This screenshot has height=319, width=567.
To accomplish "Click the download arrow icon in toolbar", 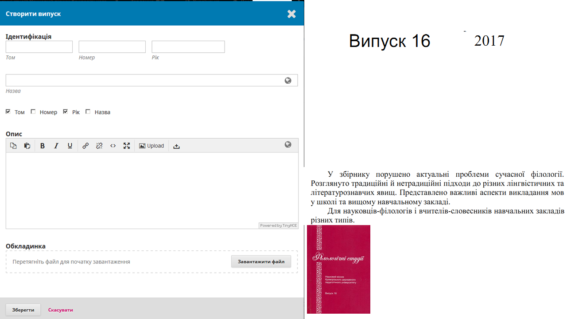I will (176, 146).
